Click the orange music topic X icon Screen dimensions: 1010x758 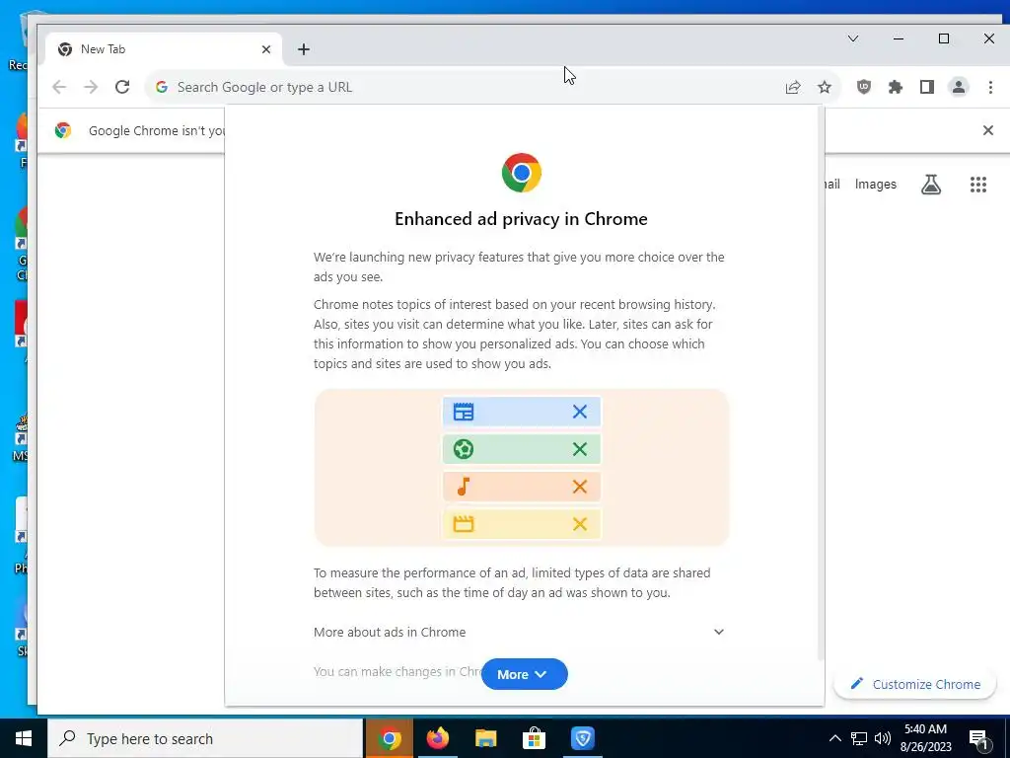pyautogui.click(x=580, y=486)
